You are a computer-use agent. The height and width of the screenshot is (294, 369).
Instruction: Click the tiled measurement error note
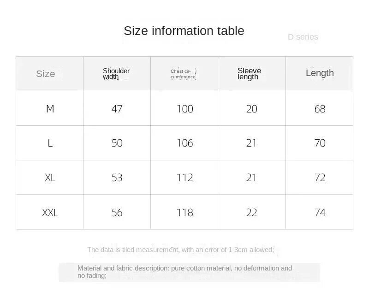180,250
